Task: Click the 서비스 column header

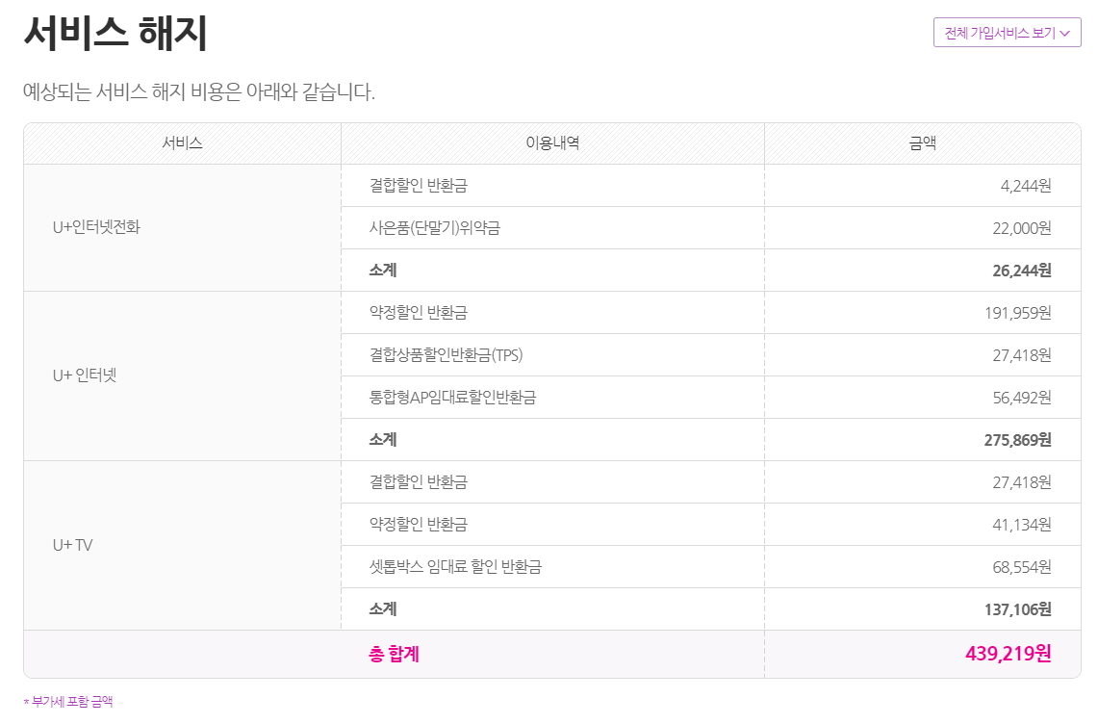Action: (x=182, y=143)
